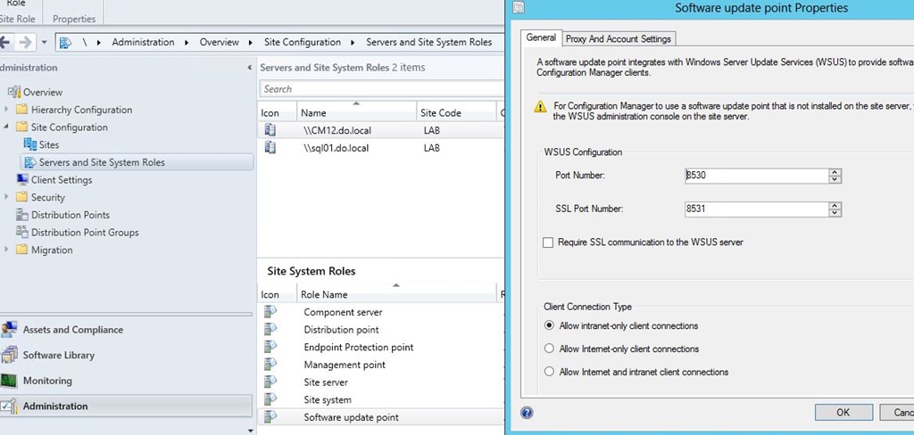Select the Component server role

click(x=380, y=312)
